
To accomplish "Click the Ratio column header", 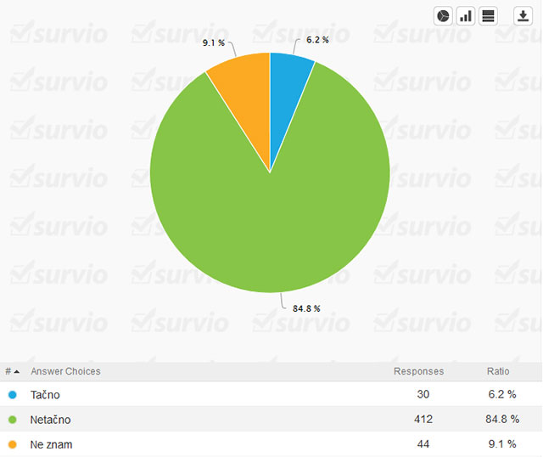I will click(498, 371).
